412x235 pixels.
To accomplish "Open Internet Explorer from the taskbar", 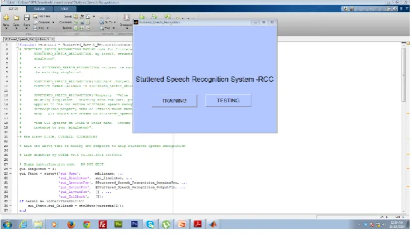I will [23, 224].
